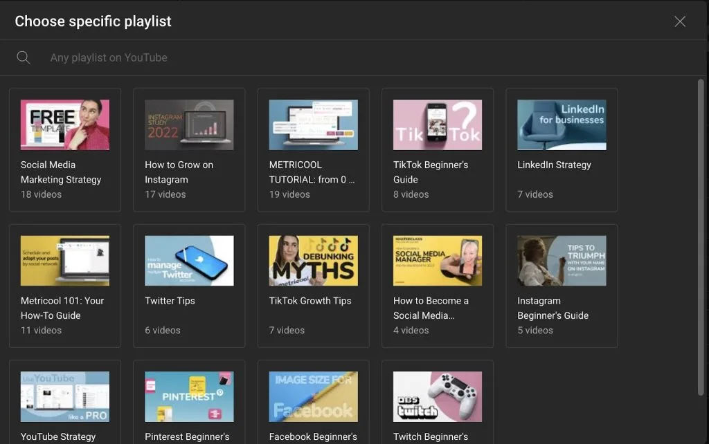Open Social Media Marketing Strategy thumbnail
The width and height of the screenshot is (709, 444).
click(64, 124)
